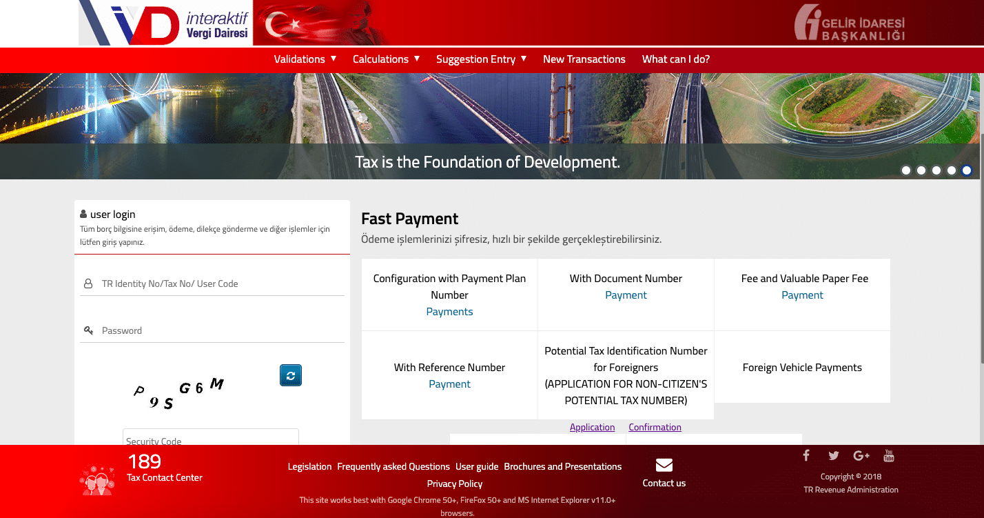Select the third carousel slide dot
The image size is (984, 518).
936,170
